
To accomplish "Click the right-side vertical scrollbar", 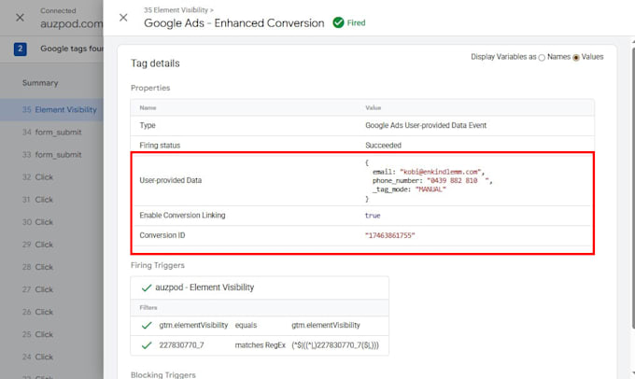I will click(633, 189).
